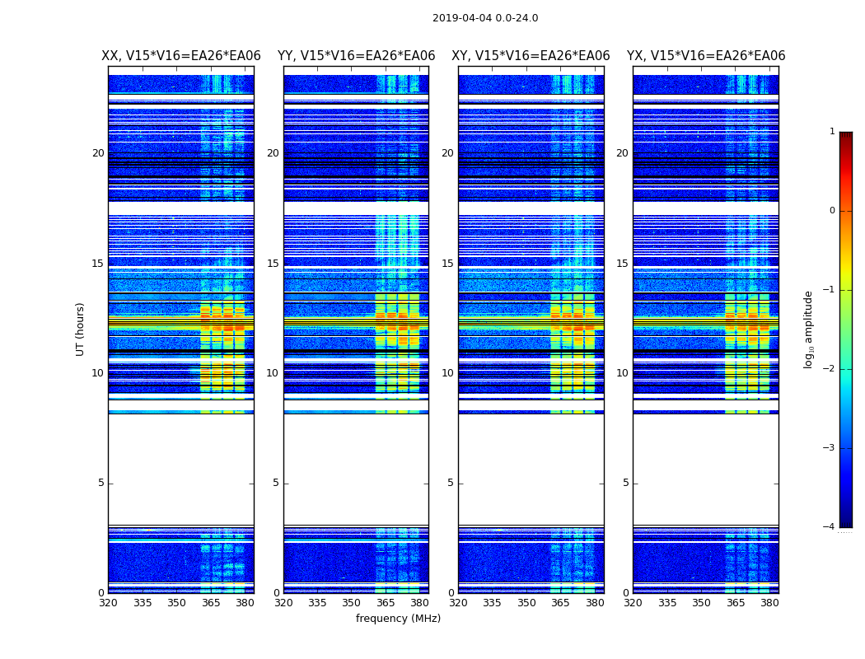This screenshot has width=865, height=659.
Task: Click the YX, V15*V16=EA26*EA06 plot title
Action: coord(705,56)
